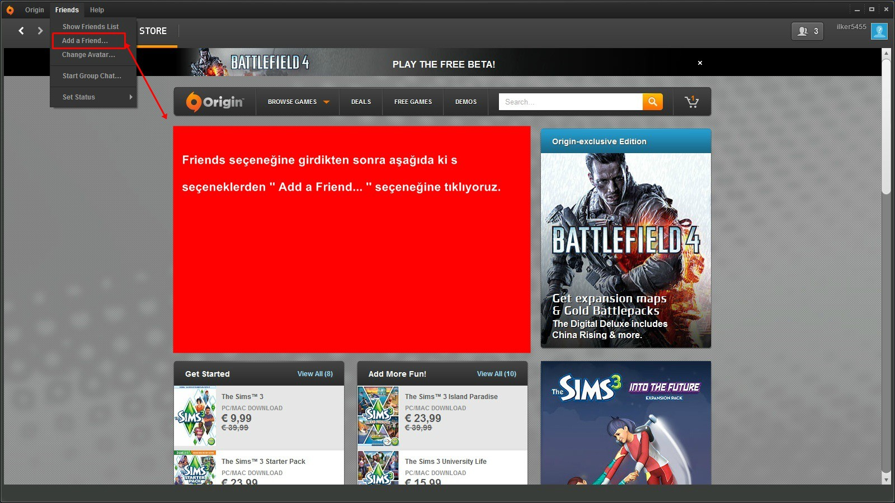Open the Free Games store section
Image resolution: width=895 pixels, height=503 pixels.
[413, 102]
